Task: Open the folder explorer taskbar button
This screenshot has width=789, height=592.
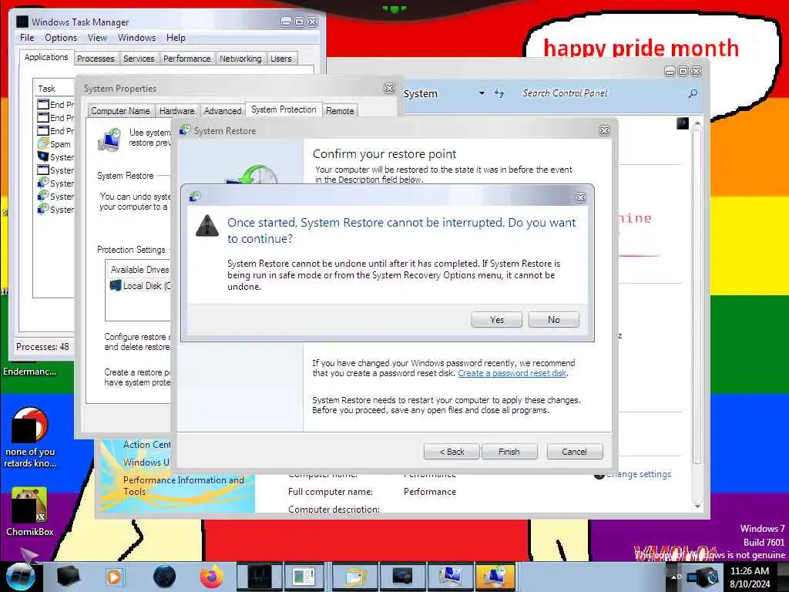Action: 354,577
